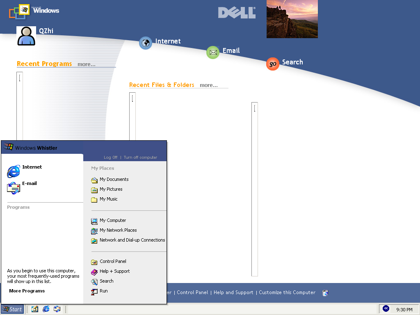Click the orange go Search icon

[273, 64]
